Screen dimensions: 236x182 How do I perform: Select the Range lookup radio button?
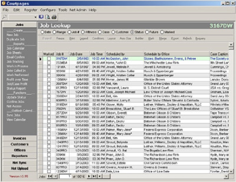click(x=54, y=32)
